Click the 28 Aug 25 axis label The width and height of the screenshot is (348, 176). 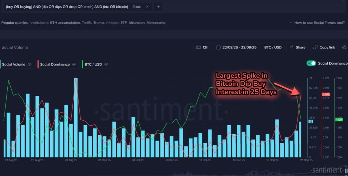coord(71,160)
